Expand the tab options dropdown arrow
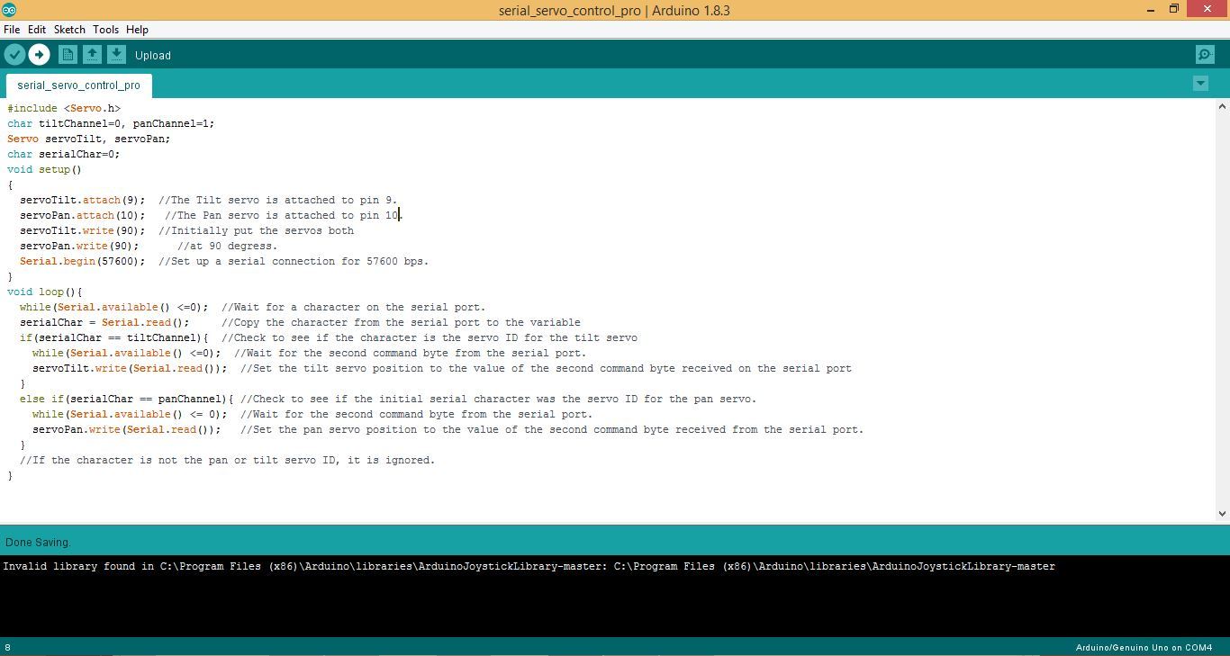1230x656 pixels. [1200, 84]
